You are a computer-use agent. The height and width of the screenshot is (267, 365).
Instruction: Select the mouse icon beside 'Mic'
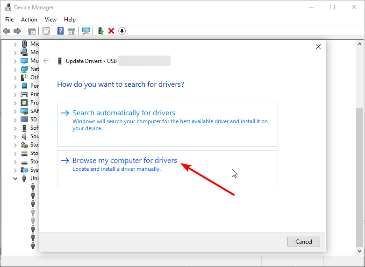click(24, 44)
